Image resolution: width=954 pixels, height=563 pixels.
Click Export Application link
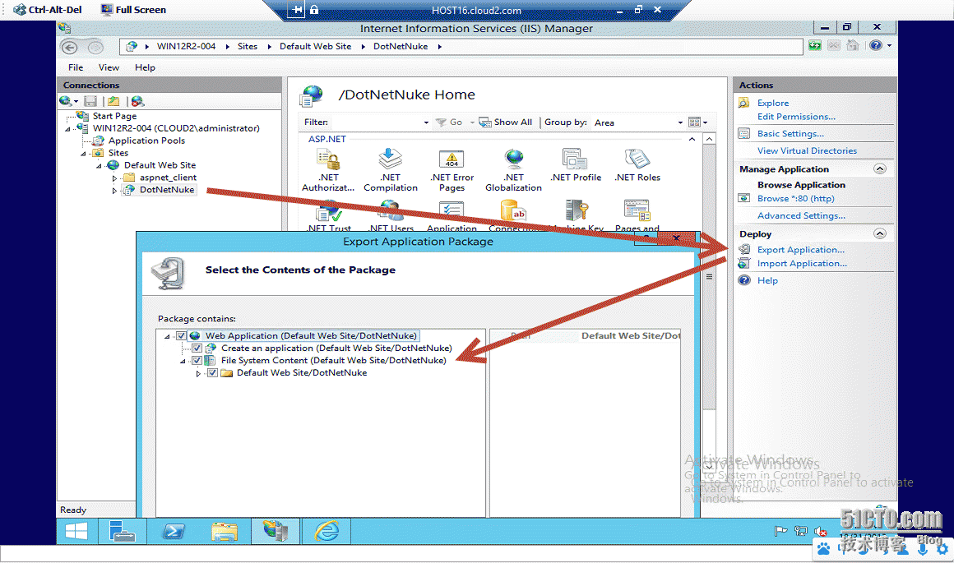[801, 250]
